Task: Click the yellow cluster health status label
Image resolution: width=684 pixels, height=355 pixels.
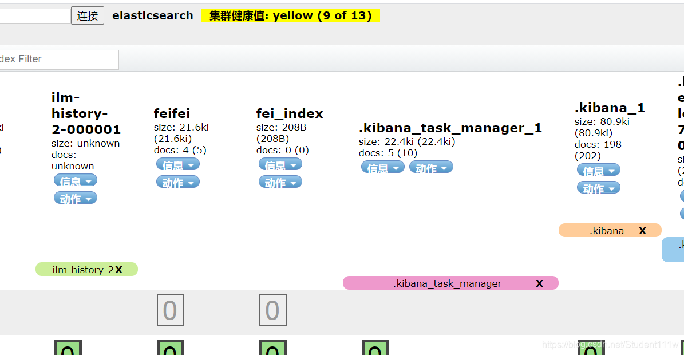Action: coord(291,15)
